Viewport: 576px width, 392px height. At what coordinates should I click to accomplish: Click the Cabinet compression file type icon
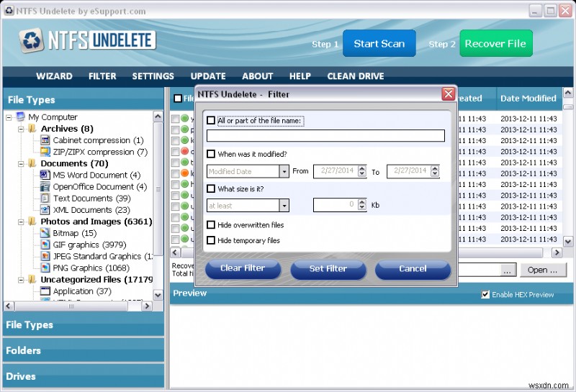45,140
